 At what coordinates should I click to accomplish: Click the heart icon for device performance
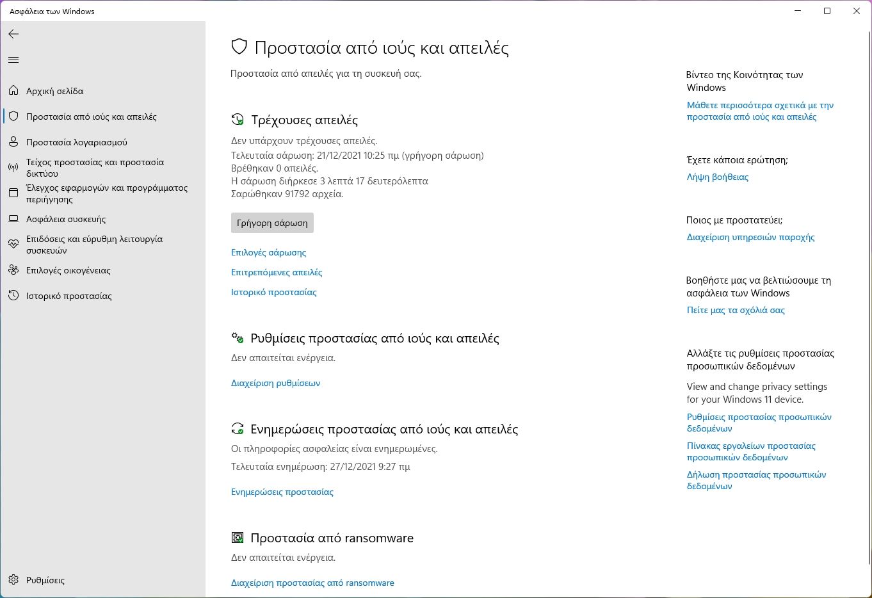pos(13,245)
